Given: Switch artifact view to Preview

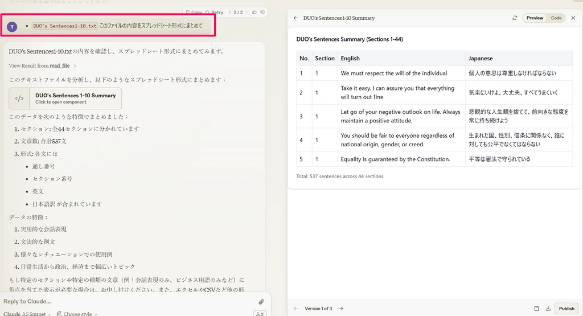Looking at the screenshot, I should (535, 18).
